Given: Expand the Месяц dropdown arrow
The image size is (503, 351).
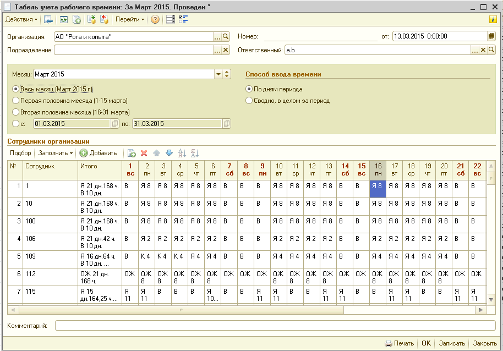Looking at the screenshot, I should click(218, 74).
